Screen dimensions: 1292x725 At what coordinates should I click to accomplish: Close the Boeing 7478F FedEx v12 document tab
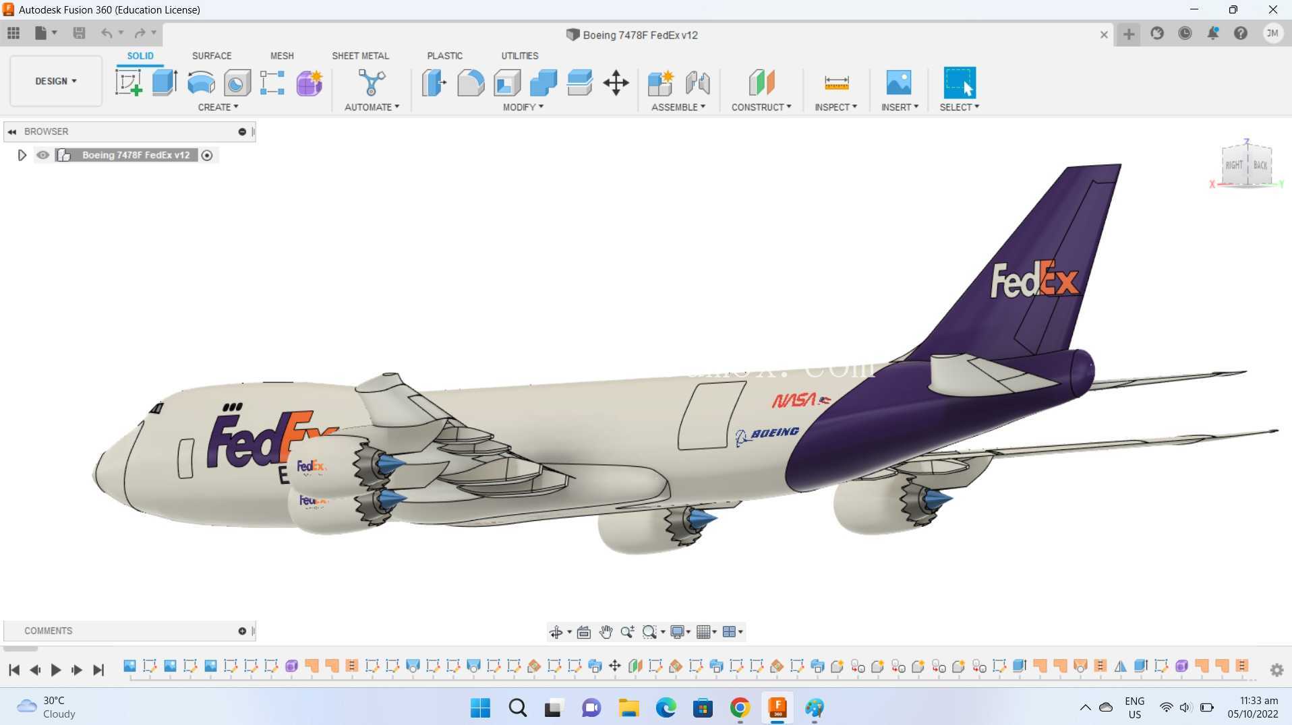tap(1104, 35)
